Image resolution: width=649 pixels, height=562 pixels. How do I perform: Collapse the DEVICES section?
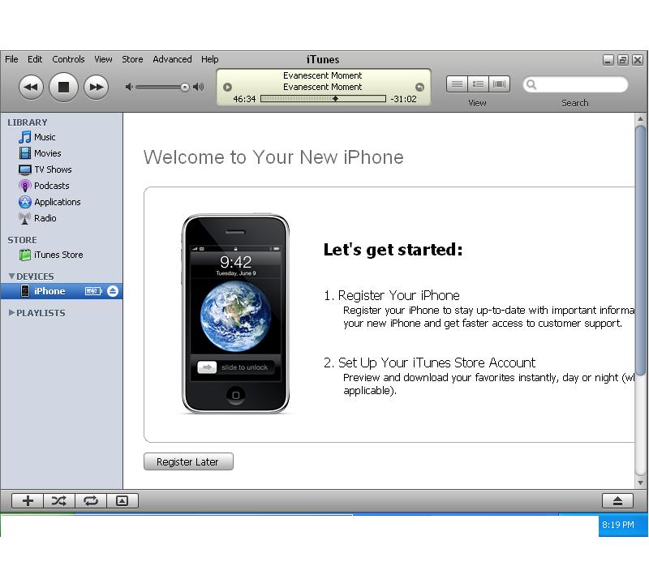pos(11,277)
